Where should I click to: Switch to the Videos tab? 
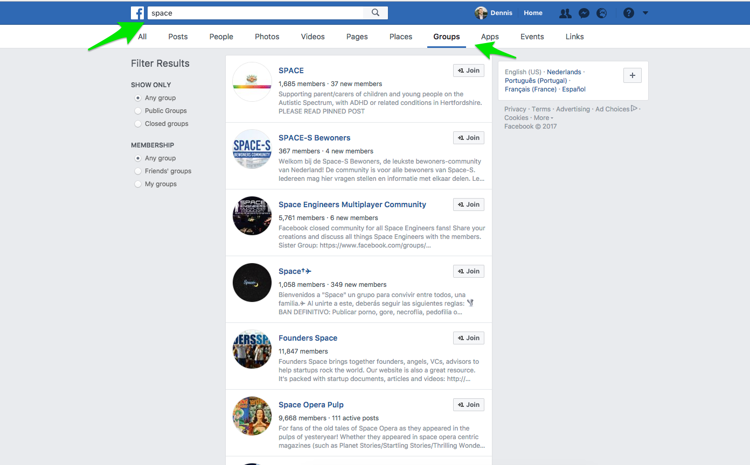(x=313, y=37)
